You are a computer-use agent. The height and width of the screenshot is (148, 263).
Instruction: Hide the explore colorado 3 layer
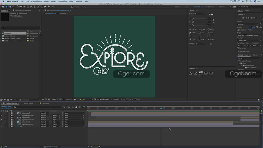(1, 120)
